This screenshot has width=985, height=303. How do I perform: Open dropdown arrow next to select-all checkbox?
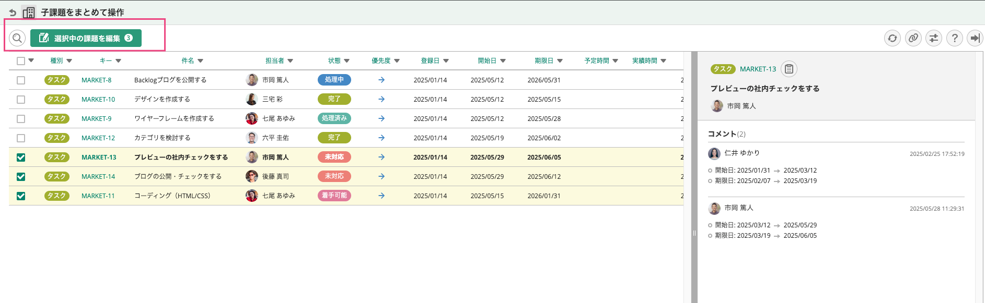[x=31, y=60]
